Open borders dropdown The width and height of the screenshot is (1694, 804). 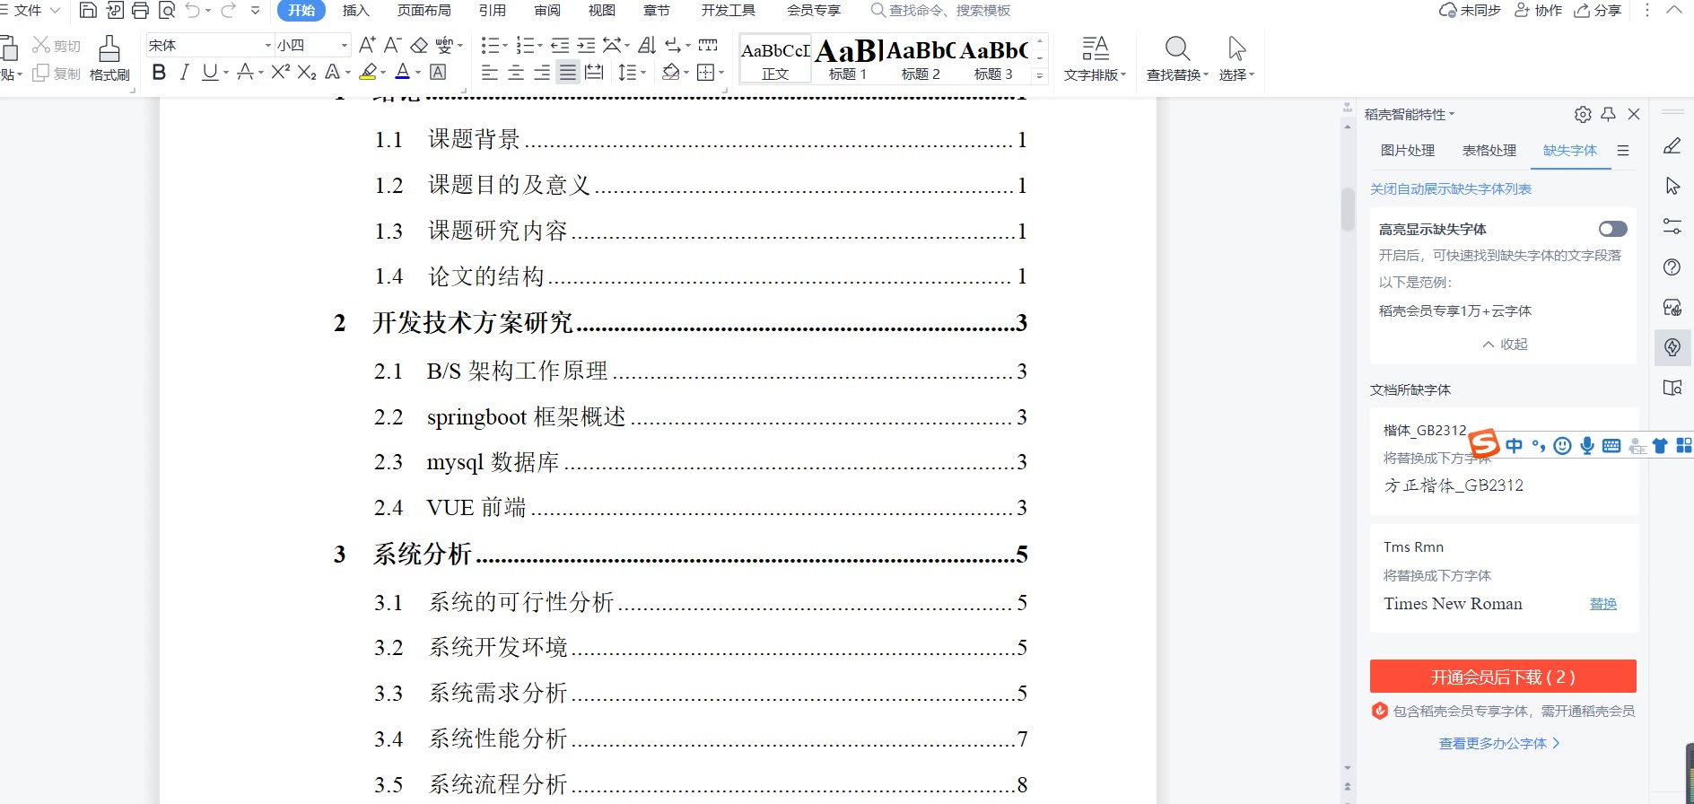721,73
